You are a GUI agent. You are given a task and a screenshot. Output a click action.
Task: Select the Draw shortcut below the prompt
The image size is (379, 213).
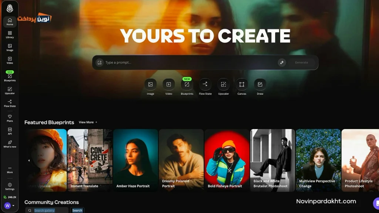tap(260, 87)
